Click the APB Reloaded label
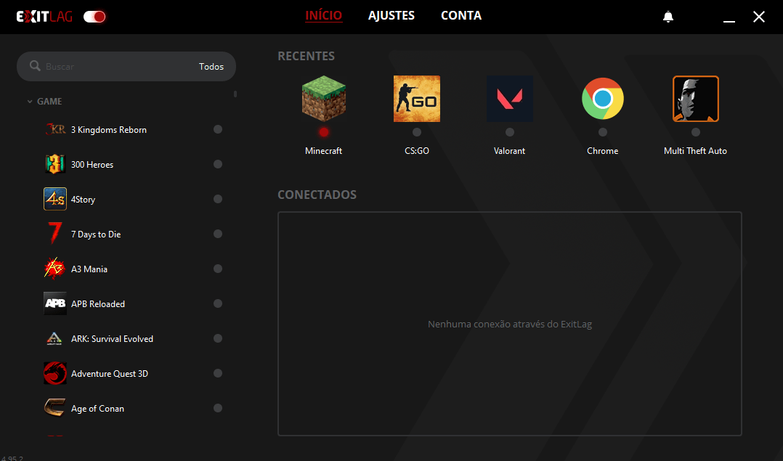The height and width of the screenshot is (461, 783). [x=98, y=304]
